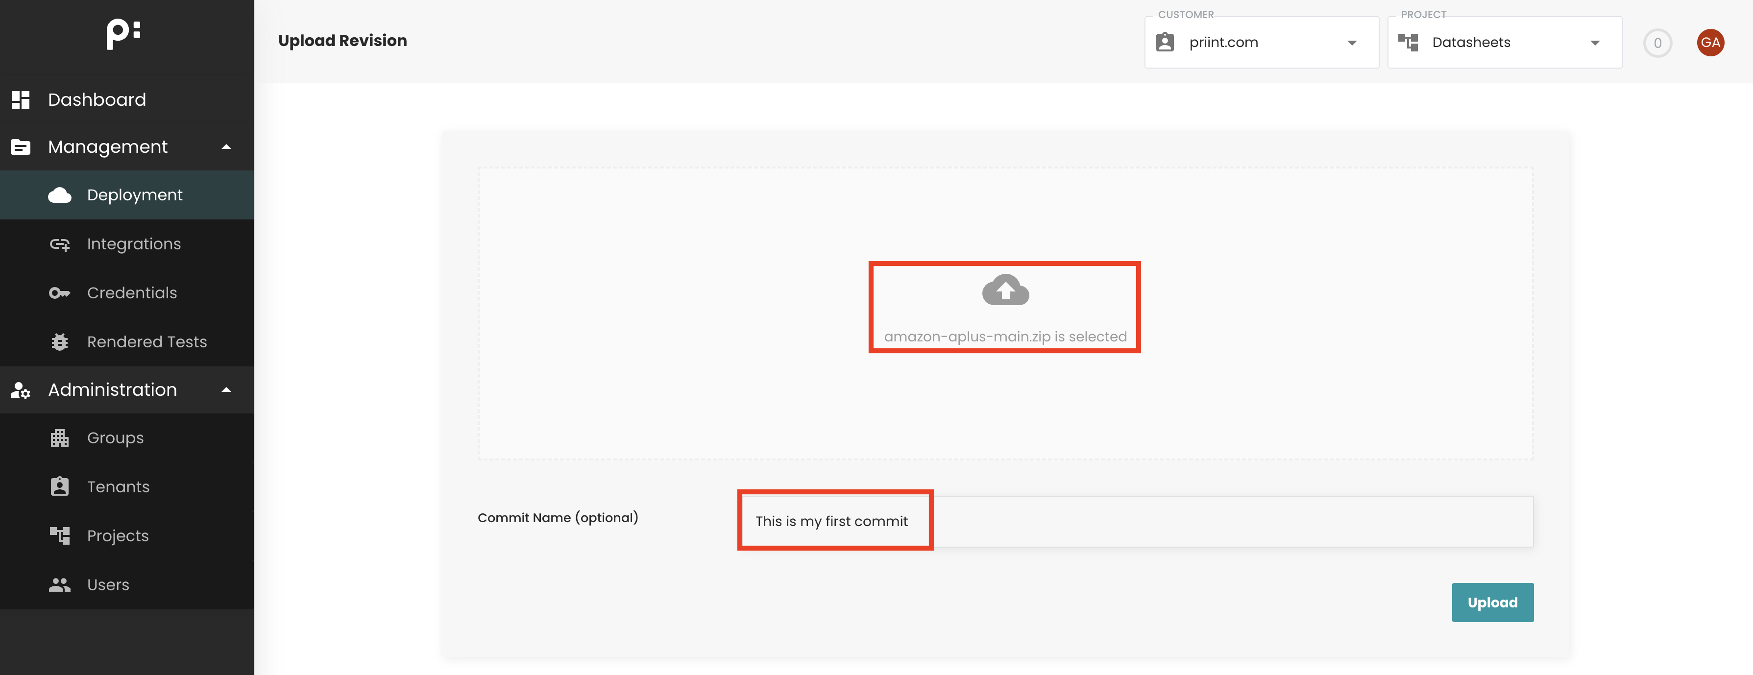Click the Integrations link icon
Screen dimensions: 1753x675
(x=60, y=243)
